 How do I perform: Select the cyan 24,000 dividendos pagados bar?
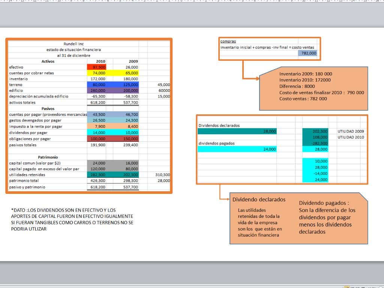[x=237, y=149]
